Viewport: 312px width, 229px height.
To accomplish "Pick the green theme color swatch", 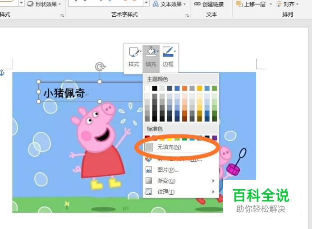I will coord(215,88).
